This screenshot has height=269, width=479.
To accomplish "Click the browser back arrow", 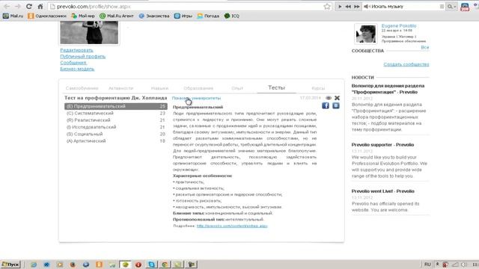I will [x=7, y=7].
